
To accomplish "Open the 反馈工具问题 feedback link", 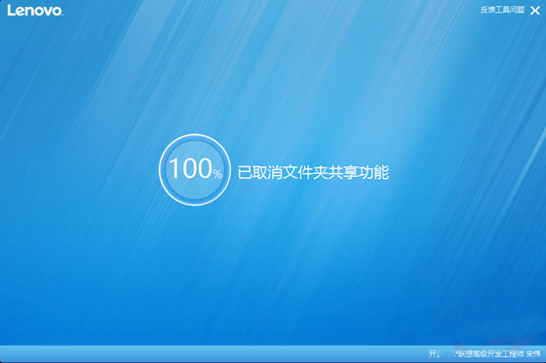I will (502, 10).
